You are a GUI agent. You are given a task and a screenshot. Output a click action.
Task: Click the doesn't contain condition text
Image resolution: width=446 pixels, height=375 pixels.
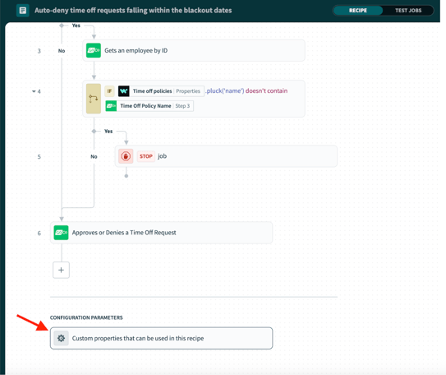266,90
